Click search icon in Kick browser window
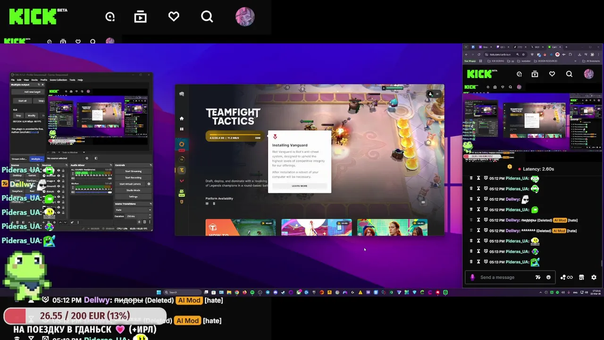 pos(569,74)
